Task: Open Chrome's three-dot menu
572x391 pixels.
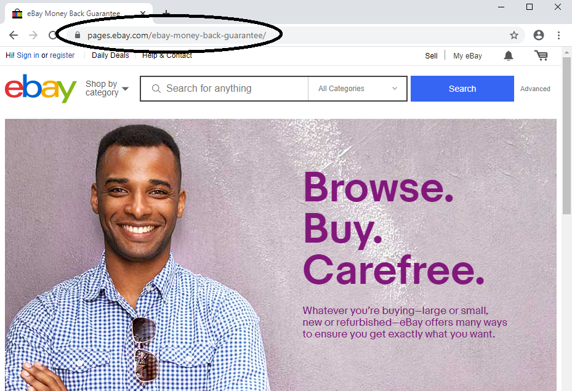Action: [558, 35]
